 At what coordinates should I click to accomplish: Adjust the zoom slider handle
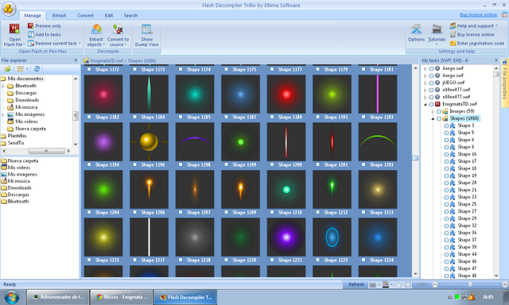click(470, 284)
